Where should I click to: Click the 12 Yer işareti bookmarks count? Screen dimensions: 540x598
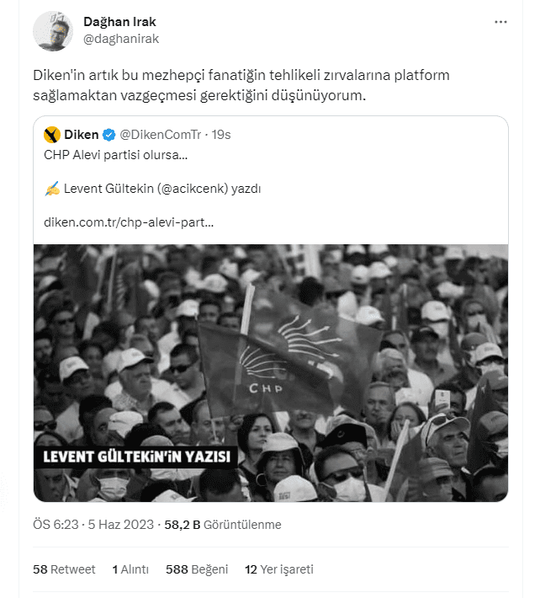coord(279,569)
